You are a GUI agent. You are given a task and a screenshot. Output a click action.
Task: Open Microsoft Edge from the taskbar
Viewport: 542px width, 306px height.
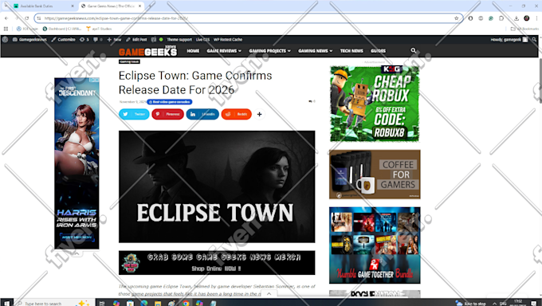coord(143,304)
